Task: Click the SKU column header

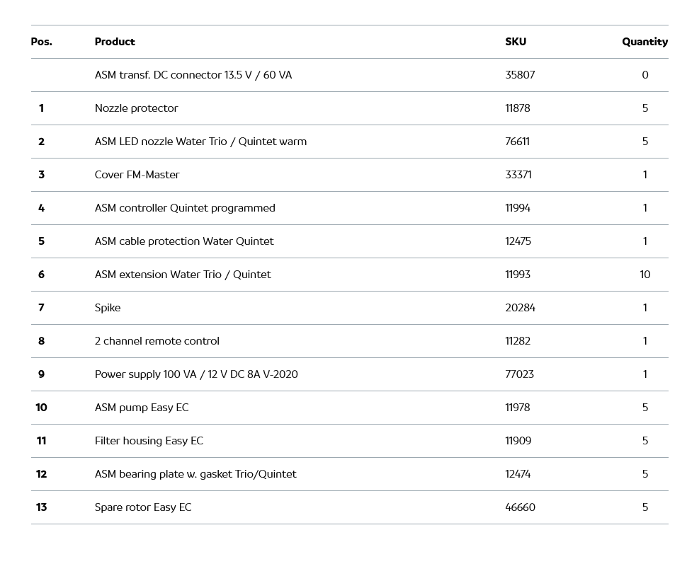Action: [x=516, y=42]
